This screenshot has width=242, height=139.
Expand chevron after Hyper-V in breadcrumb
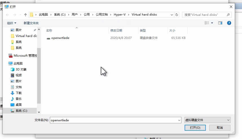[x=129, y=15]
